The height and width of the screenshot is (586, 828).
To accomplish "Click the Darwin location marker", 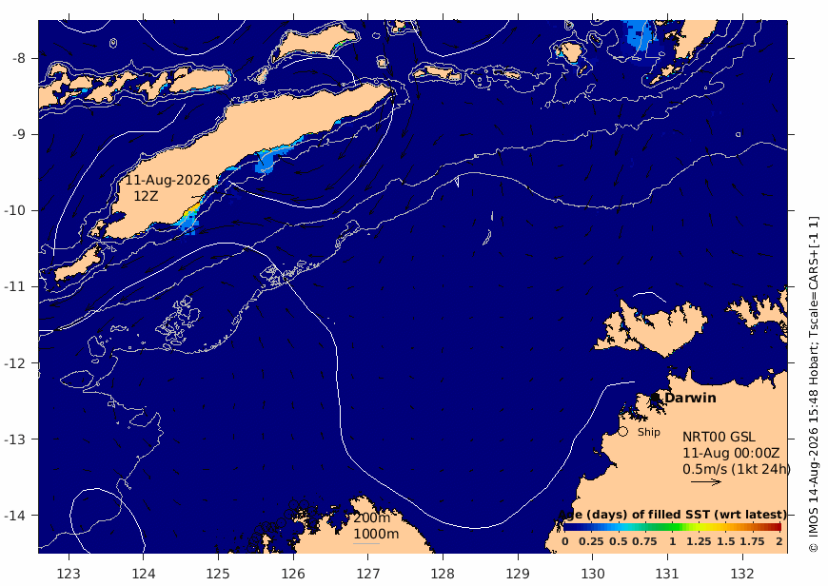I will (656, 397).
